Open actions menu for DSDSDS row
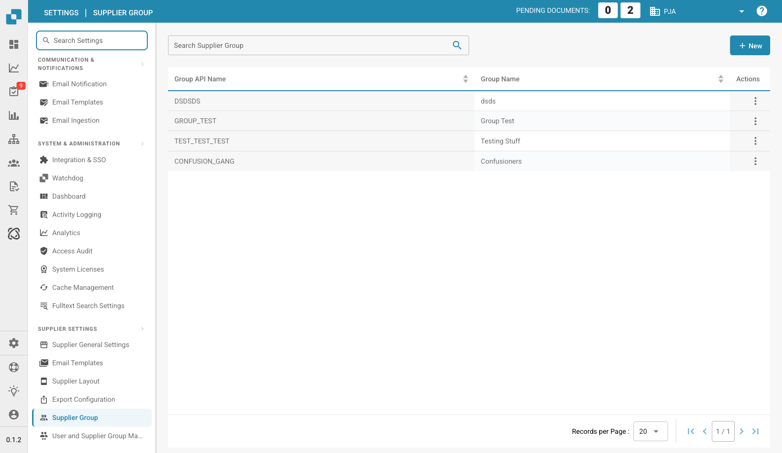The height and width of the screenshot is (453, 782). point(755,101)
